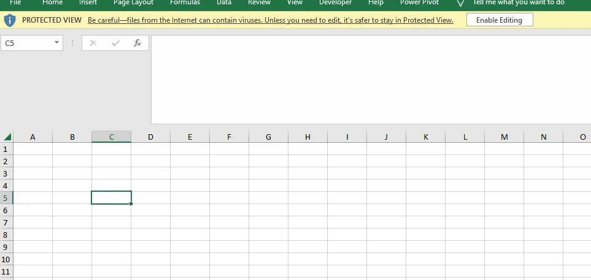Click the Enable Editing button
591x280 pixels.
pos(500,20)
